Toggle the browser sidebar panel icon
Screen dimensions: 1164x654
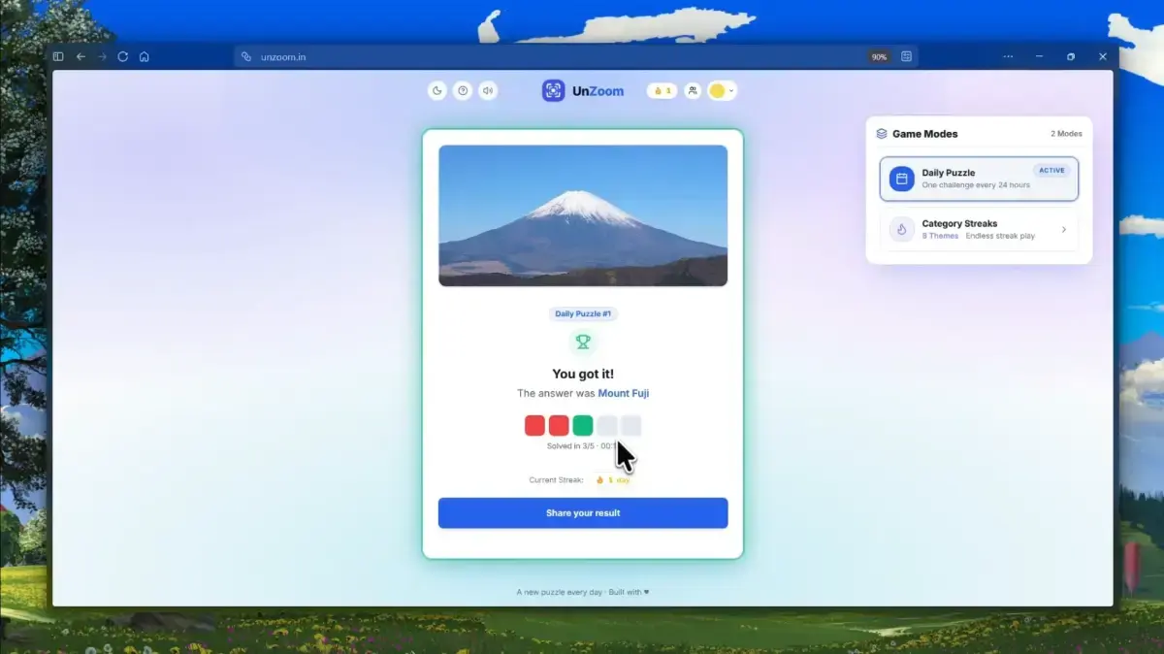pos(58,56)
